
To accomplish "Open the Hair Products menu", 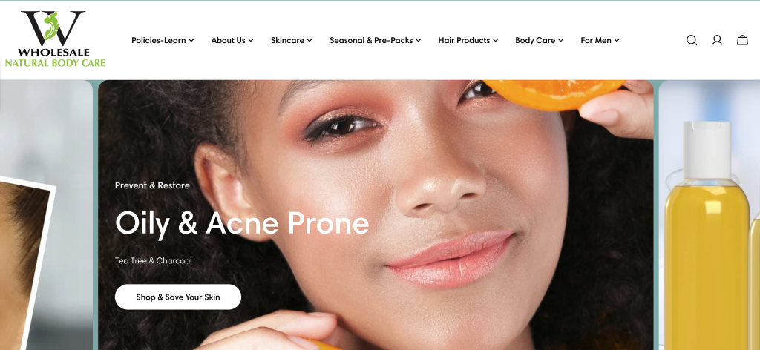I will click(x=468, y=40).
